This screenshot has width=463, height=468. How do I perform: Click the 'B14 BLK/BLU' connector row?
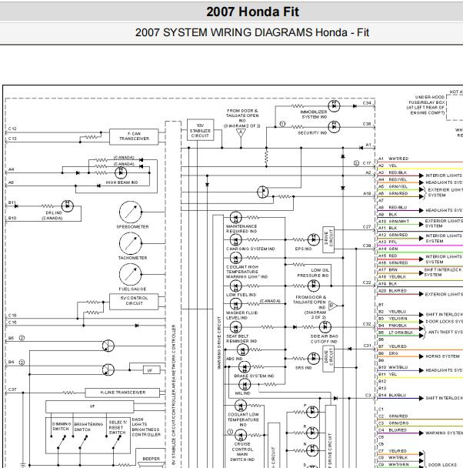click(x=421, y=396)
